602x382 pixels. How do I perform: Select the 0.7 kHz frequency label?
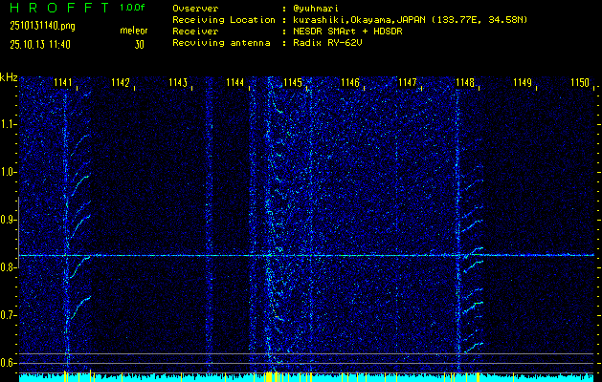coord(9,315)
